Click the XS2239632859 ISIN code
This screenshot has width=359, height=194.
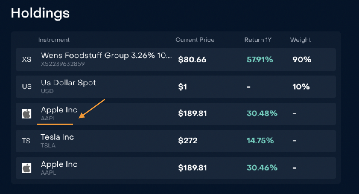[63, 64]
